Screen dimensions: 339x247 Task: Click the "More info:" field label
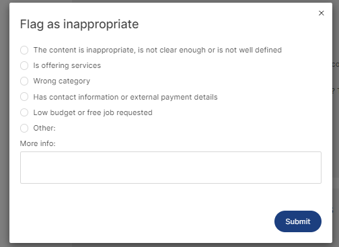38,143
